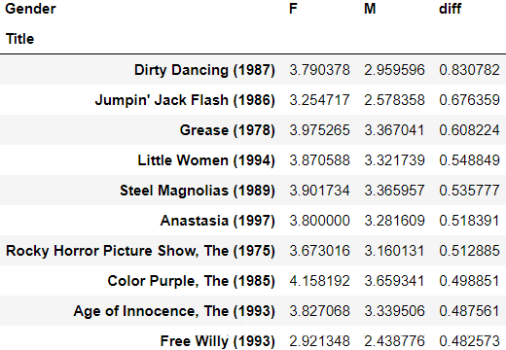Select the M column header

coord(370,9)
